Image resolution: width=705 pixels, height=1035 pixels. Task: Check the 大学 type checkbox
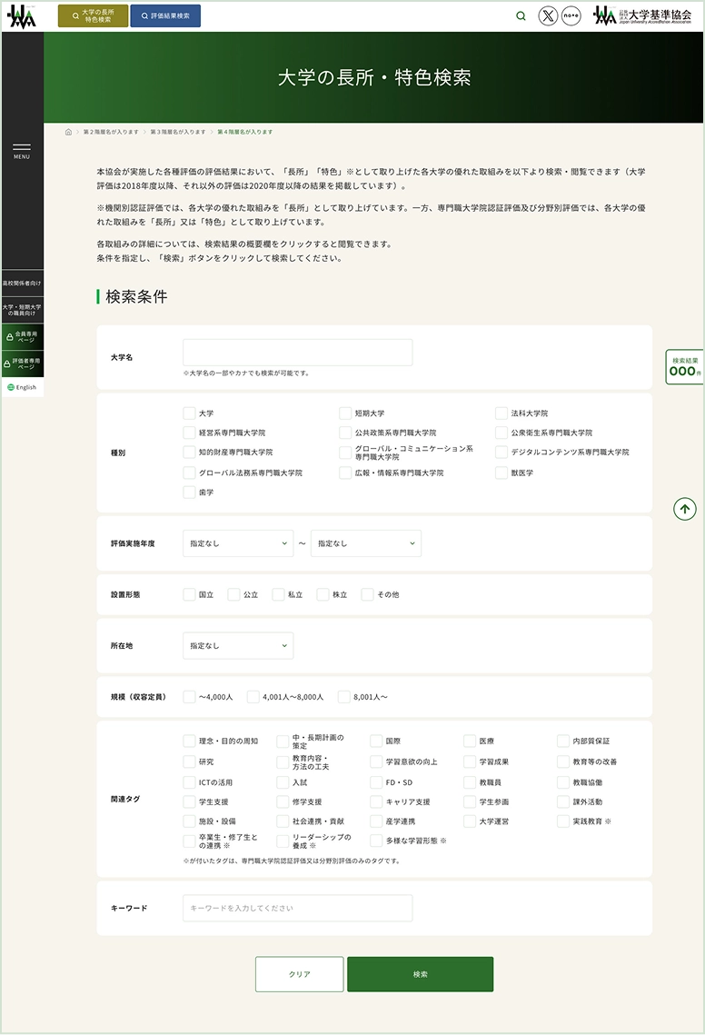click(x=190, y=413)
